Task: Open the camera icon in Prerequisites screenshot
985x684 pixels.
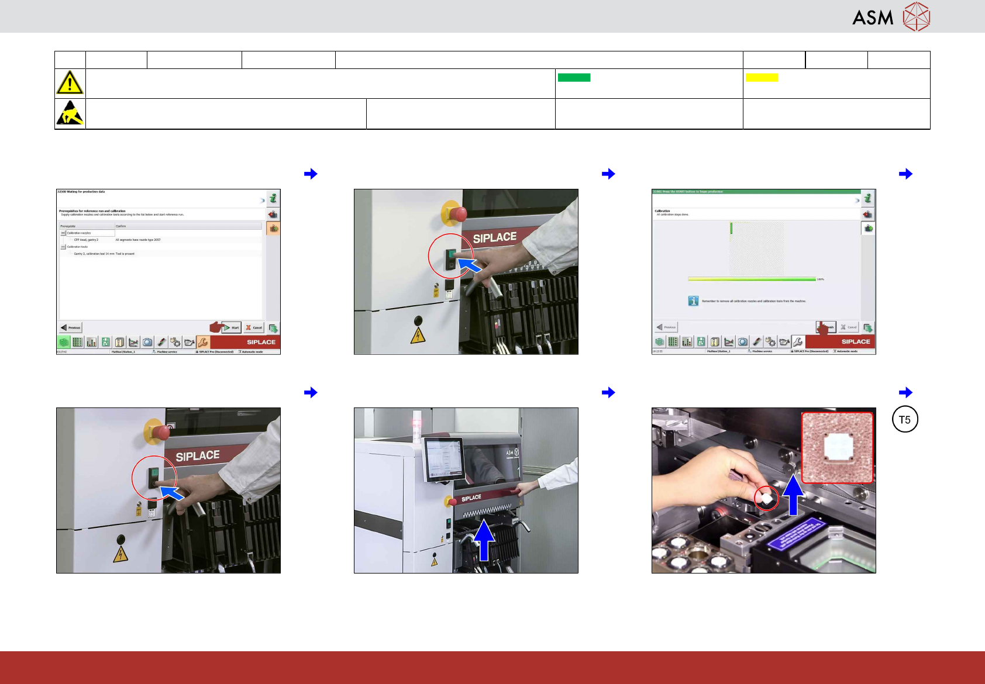Action: pyautogui.click(x=147, y=342)
